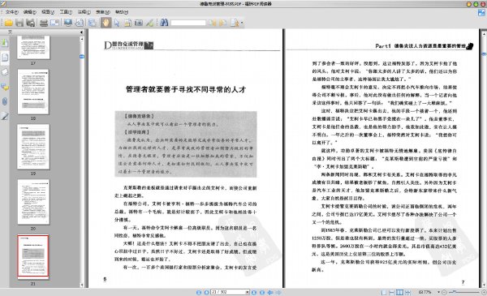
Task: Select page 19 thumbnail
Action: coord(33,147)
